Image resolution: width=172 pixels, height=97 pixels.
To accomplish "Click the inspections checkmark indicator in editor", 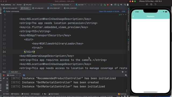I will pyautogui.click(x=120, y=15).
